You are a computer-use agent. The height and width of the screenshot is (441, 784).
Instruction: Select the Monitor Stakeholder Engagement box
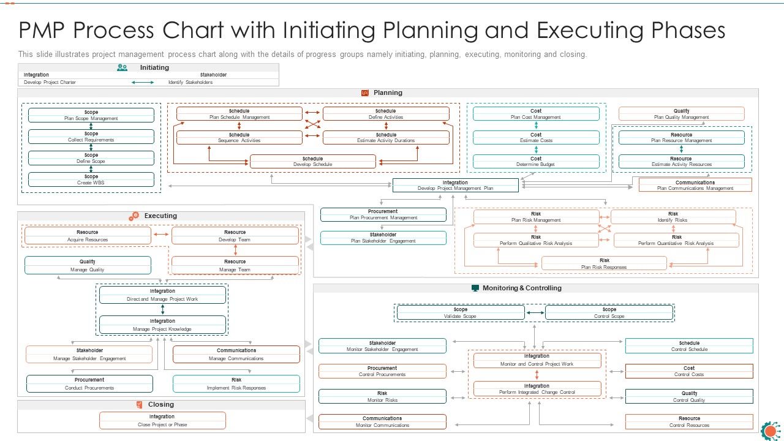pos(382,346)
